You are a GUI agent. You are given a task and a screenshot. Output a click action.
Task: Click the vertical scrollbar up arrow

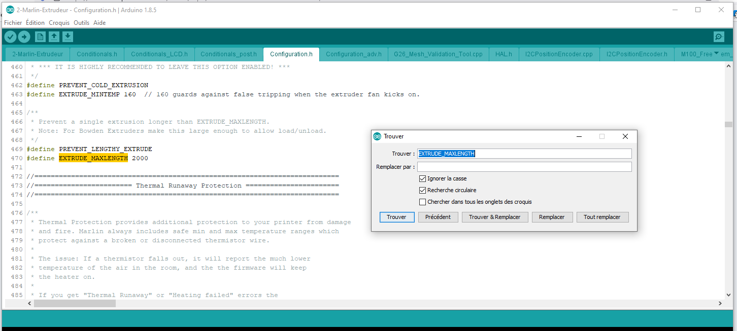(728, 67)
